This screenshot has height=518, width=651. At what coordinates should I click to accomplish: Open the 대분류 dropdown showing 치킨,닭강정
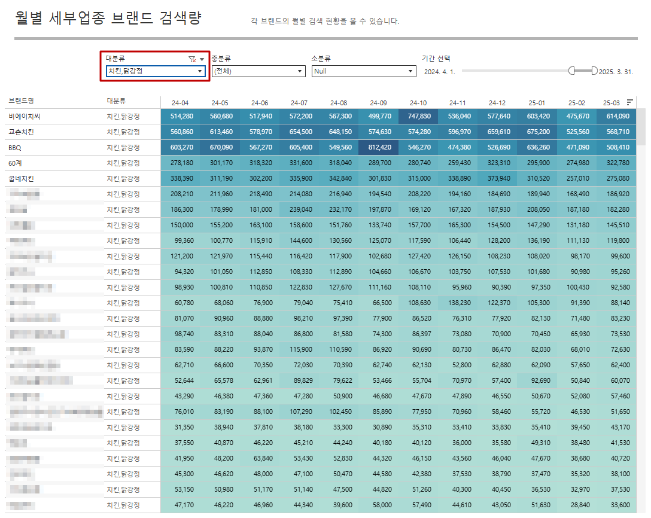pyautogui.click(x=156, y=71)
